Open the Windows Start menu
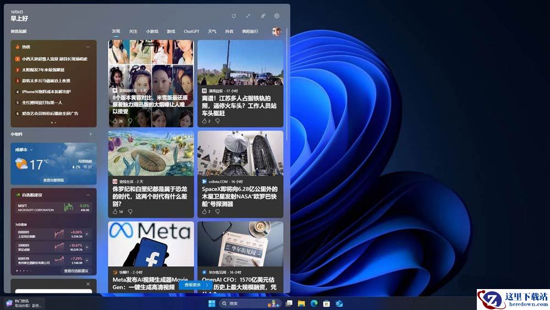The width and height of the screenshot is (550, 310). 212,303
